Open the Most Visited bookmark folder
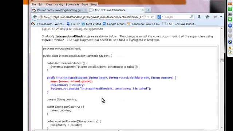The image size is (233, 131). tap(91, 24)
